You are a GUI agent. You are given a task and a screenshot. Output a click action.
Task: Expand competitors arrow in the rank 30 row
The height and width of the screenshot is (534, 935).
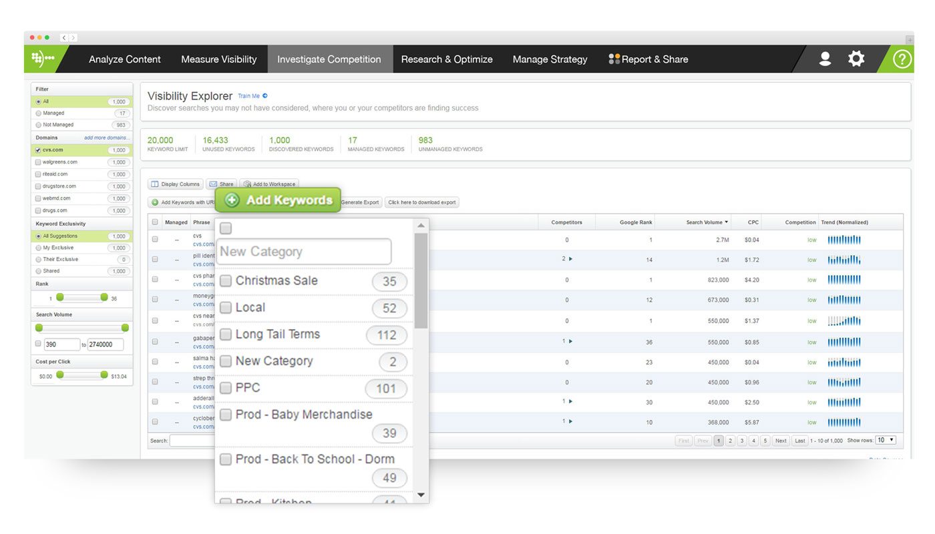pos(570,401)
